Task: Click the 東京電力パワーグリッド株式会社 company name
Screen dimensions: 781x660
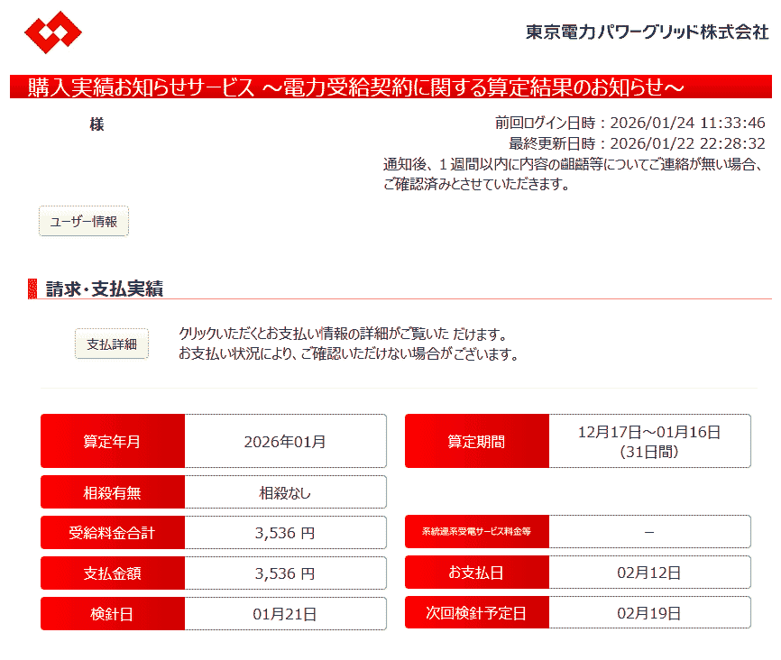Action: (x=647, y=32)
